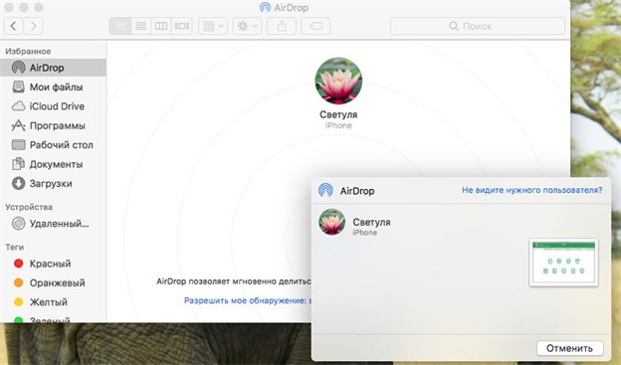
Task: Click the Программы applications icon
Action: (x=18, y=125)
